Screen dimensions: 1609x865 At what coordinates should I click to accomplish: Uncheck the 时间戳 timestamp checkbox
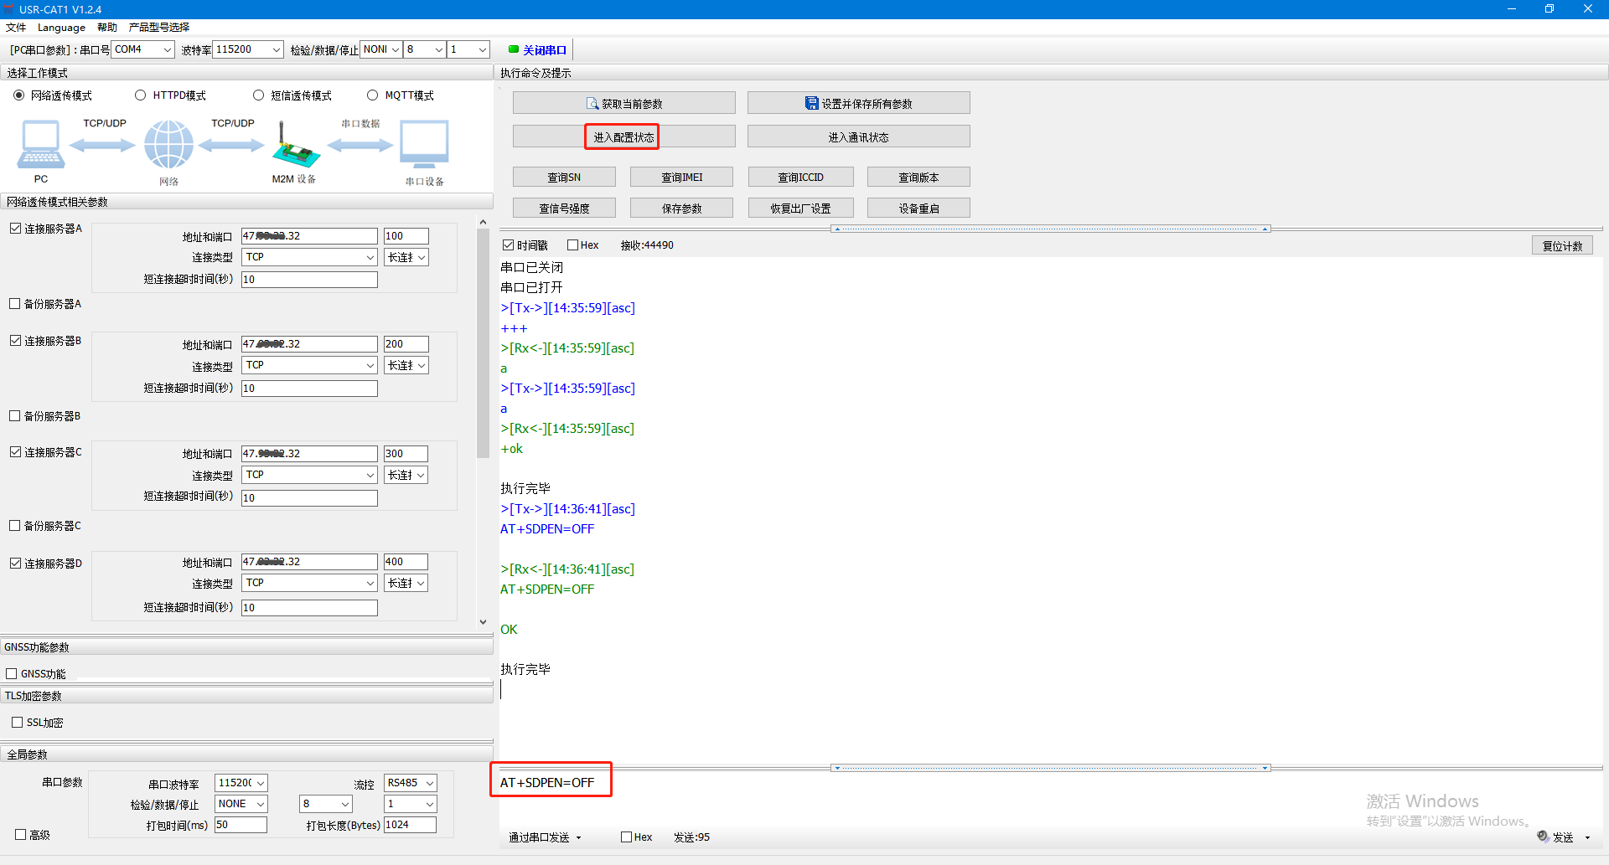pyautogui.click(x=508, y=245)
